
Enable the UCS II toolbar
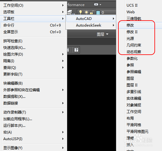point(132,5)
